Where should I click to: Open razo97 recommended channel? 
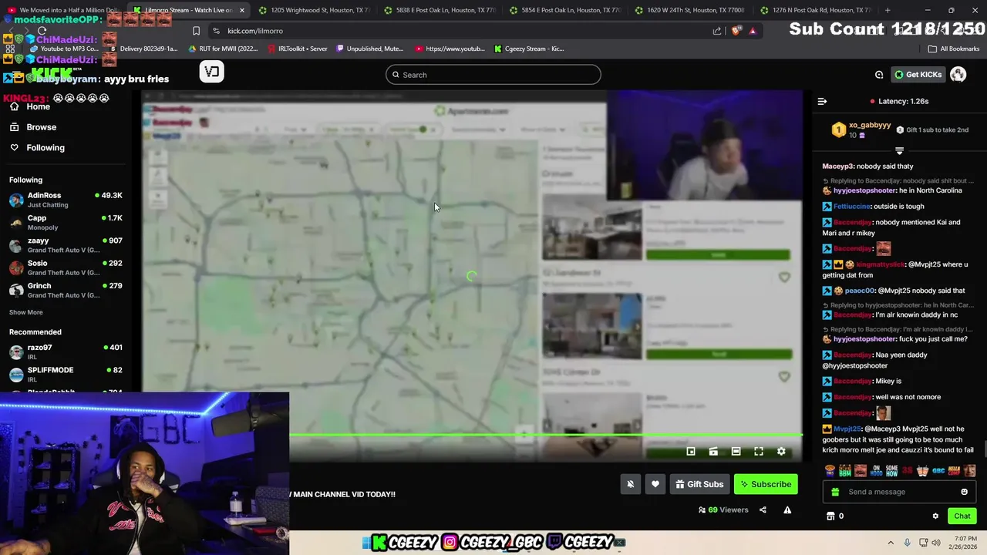[x=66, y=351]
